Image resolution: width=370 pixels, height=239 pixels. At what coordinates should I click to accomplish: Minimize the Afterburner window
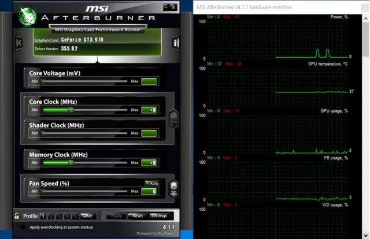(x=166, y=7)
